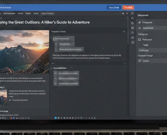167x135 pixels.
Task: Click the icon beside Featured in Document panel
Action: [140, 39]
